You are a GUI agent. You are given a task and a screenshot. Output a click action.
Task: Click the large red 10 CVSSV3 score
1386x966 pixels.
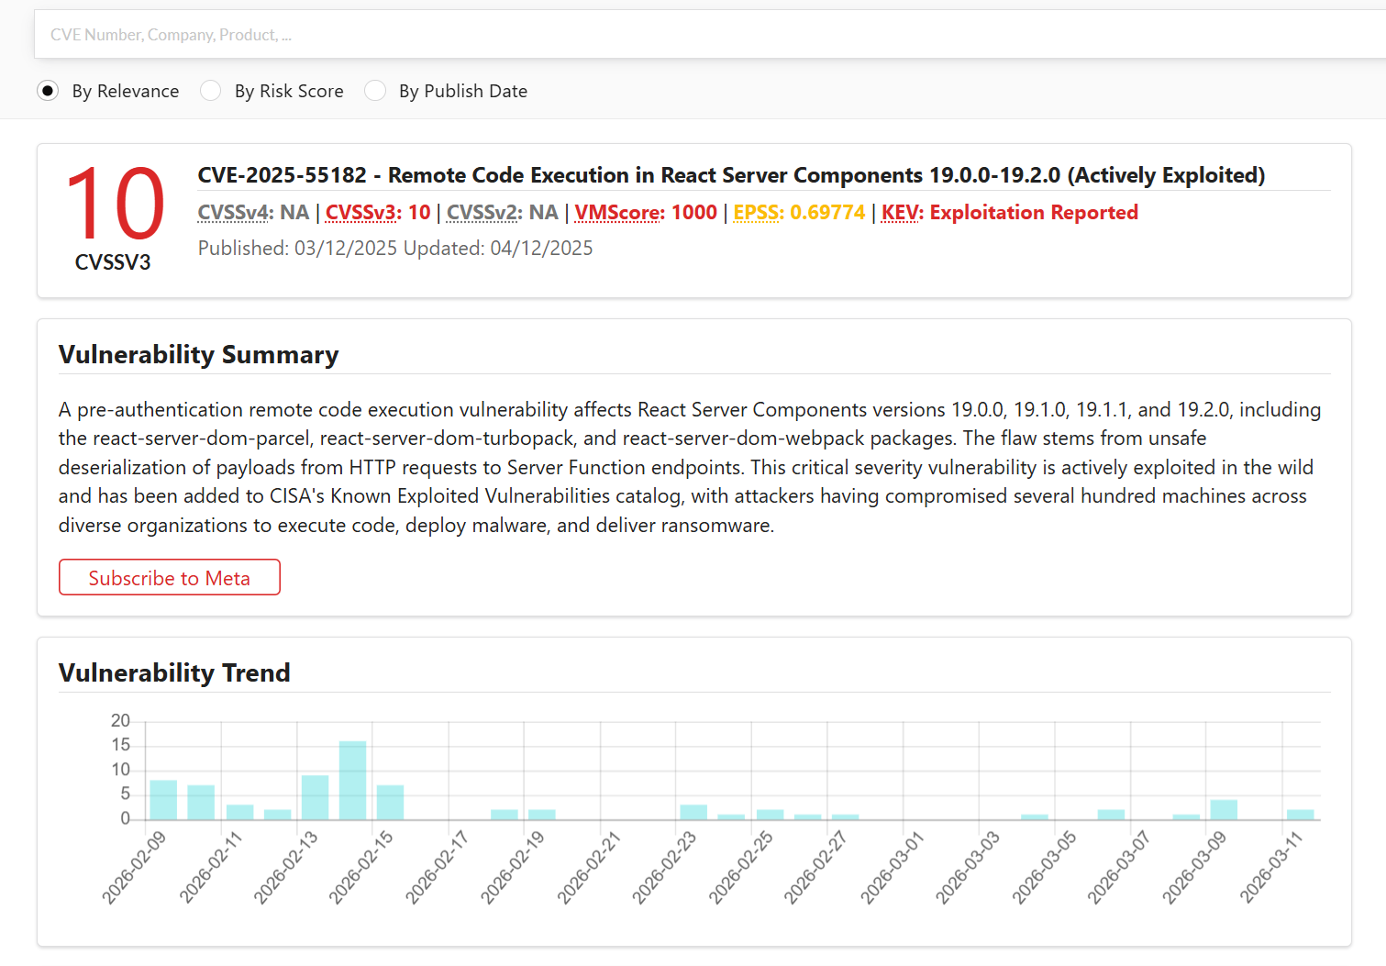pyautogui.click(x=114, y=204)
